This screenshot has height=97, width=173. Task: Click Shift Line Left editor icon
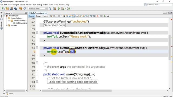(91, 16)
